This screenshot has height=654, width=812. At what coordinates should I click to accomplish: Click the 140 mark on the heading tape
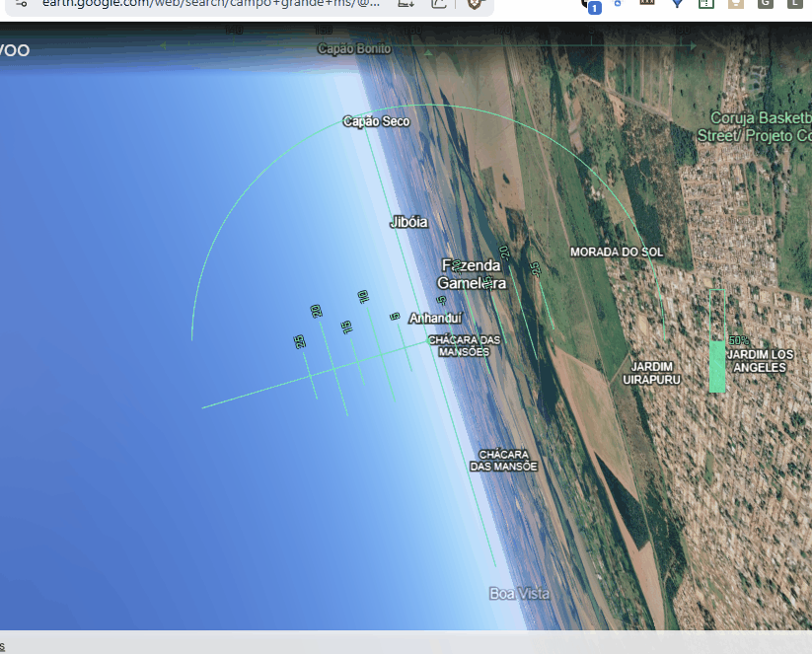[x=234, y=31]
